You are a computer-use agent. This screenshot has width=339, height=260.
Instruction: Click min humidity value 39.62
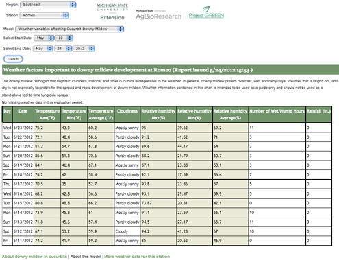click(194, 128)
